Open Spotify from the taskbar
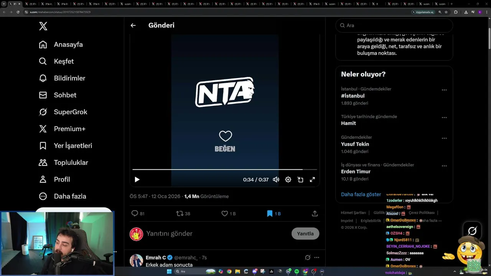 coord(297,271)
